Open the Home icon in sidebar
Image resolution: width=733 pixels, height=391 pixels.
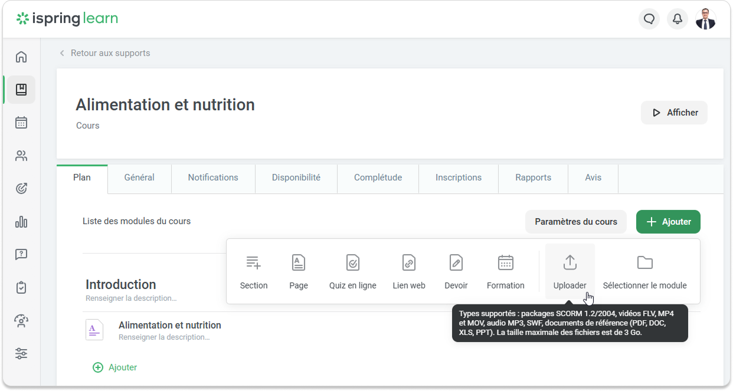[21, 57]
